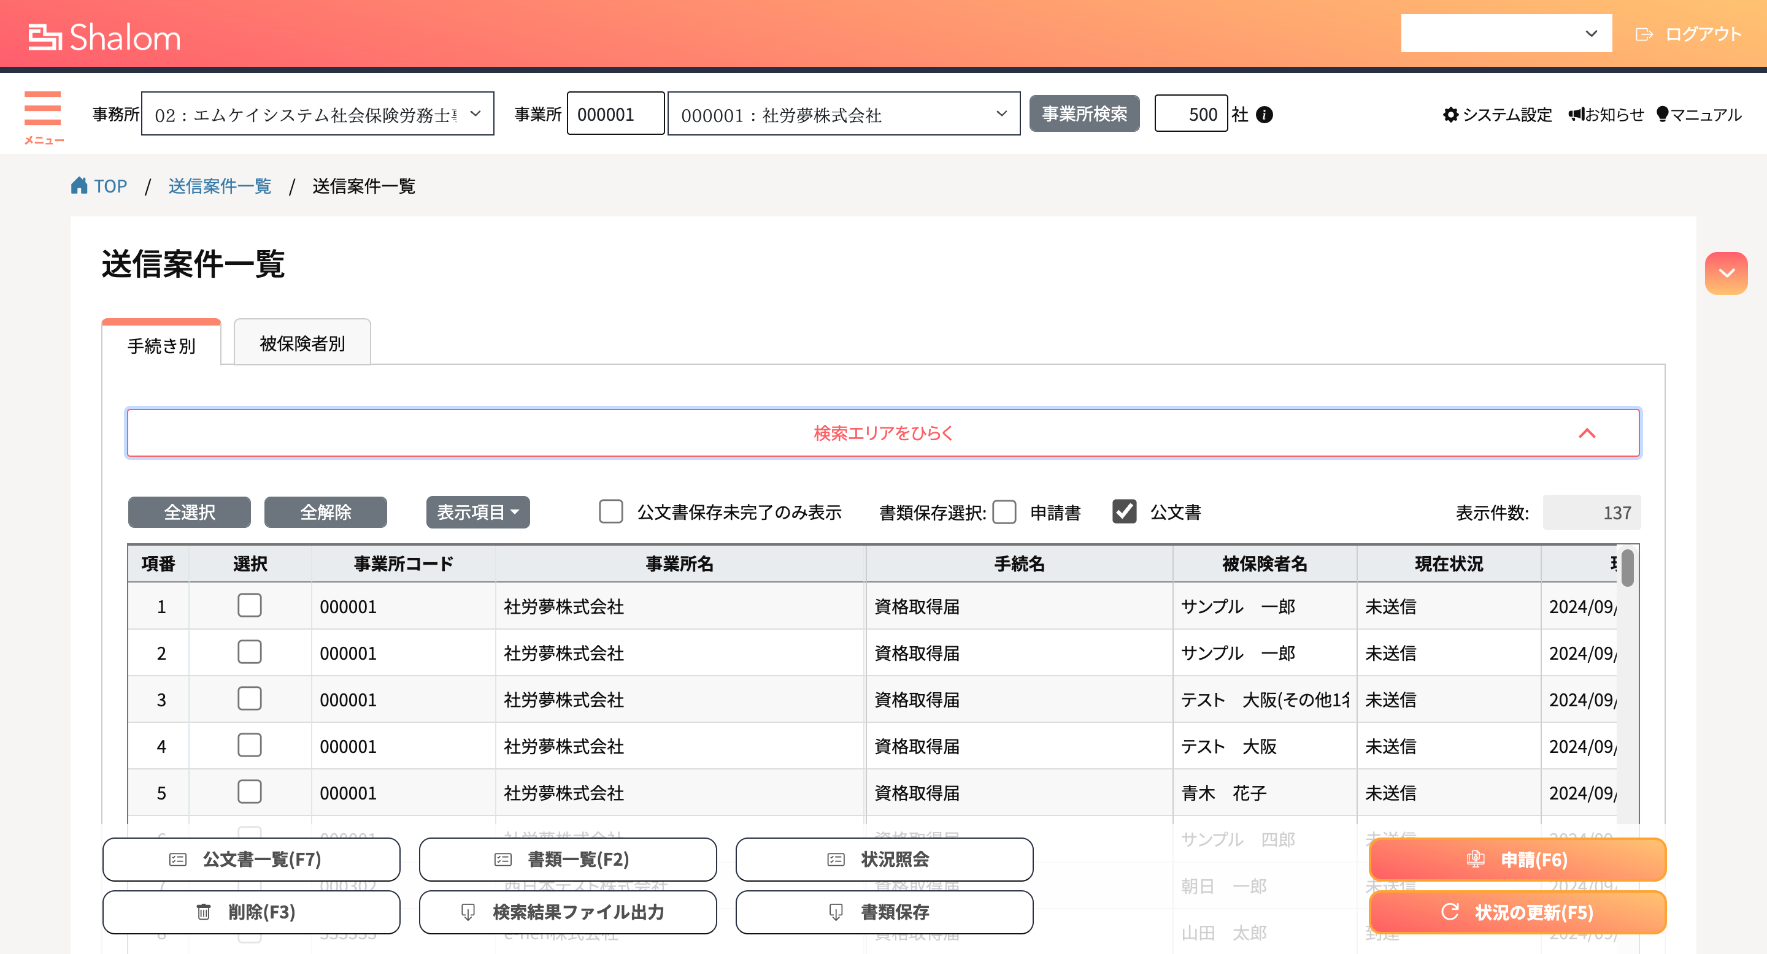Open the 事業所 name dropdown

point(844,114)
